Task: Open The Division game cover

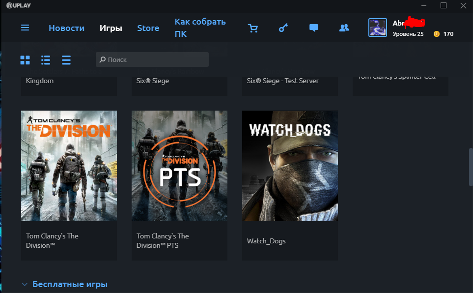Action: (69, 166)
